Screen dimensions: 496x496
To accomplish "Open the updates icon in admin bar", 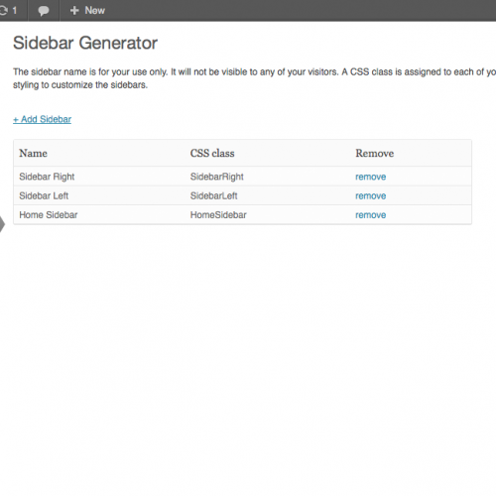I will (x=3, y=11).
